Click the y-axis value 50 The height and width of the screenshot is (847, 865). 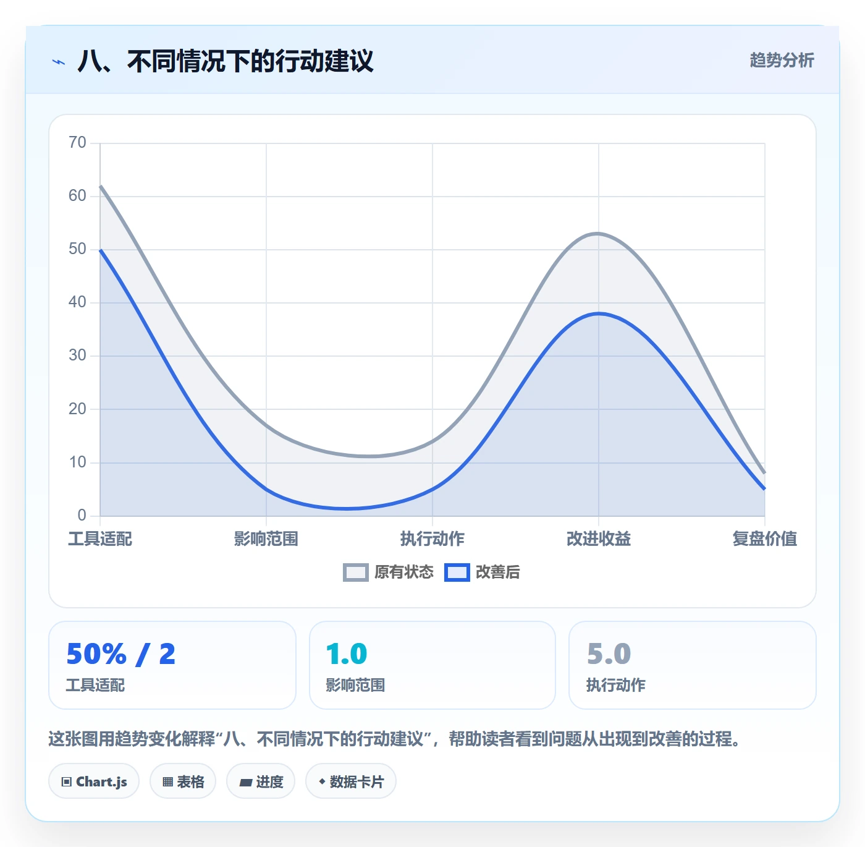77,249
